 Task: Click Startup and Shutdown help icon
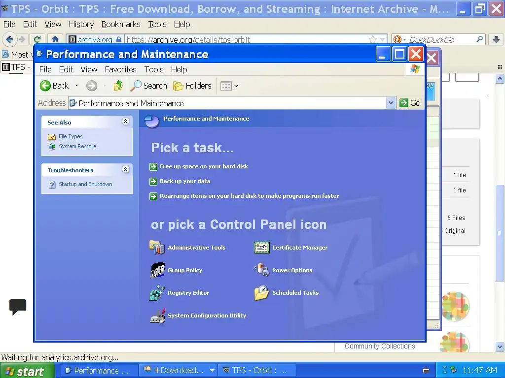click(x=52, y=185)
